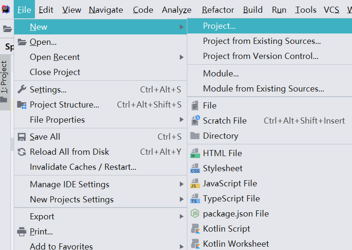The height and width of the screenshot is (250, 352).
Task: Click the Save All disk icon
Action: tap(22, 137)
